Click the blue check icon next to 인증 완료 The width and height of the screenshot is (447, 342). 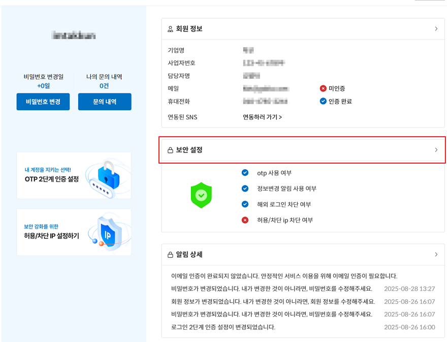coord(323,101)
